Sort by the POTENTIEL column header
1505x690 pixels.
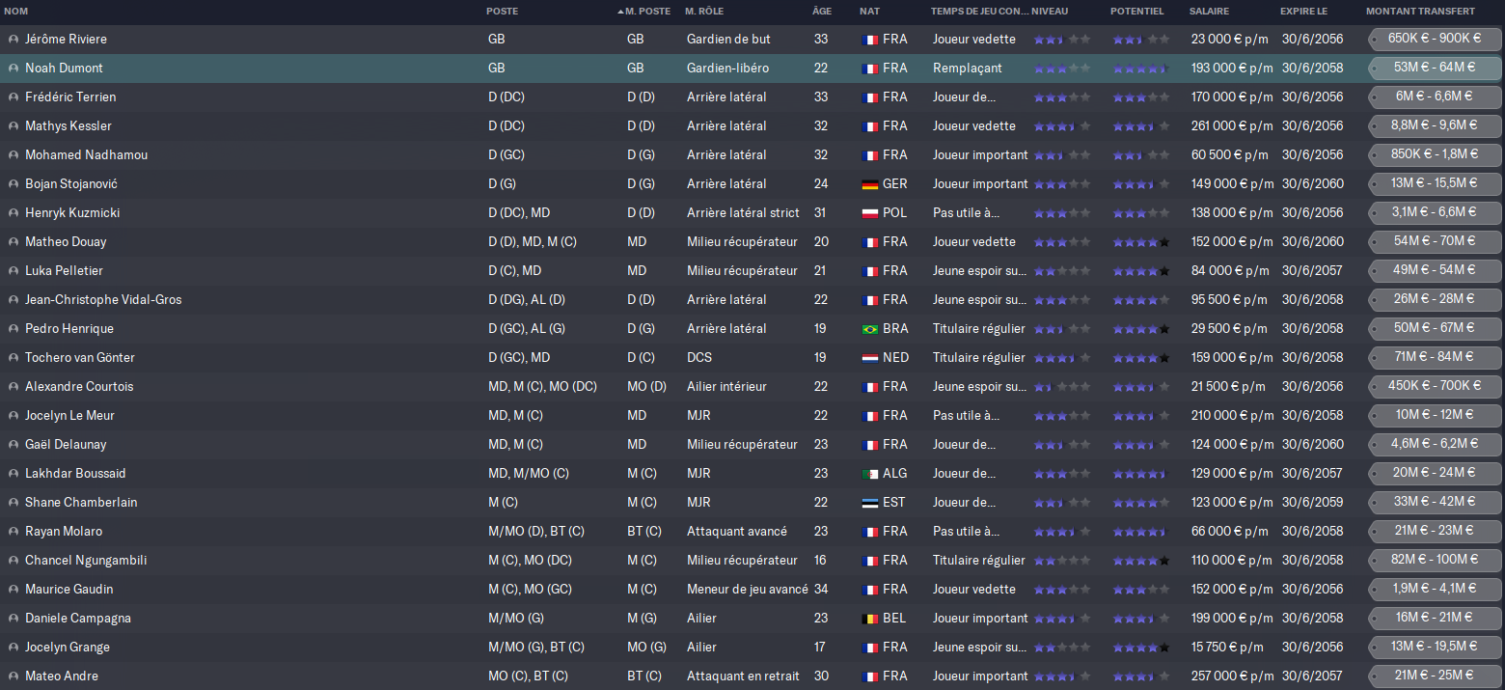[x=1137, y=12]
